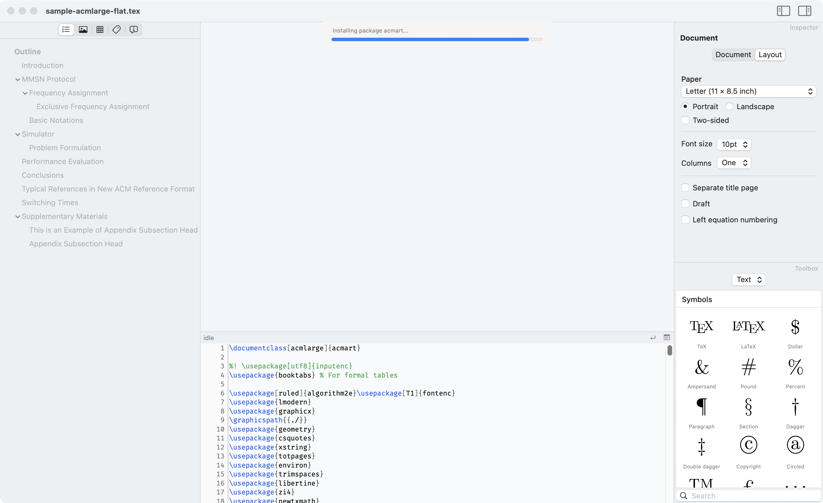Screen dimensions: 823x503
Task: Open the labels tag view icon
Action: tap(117, 30)
